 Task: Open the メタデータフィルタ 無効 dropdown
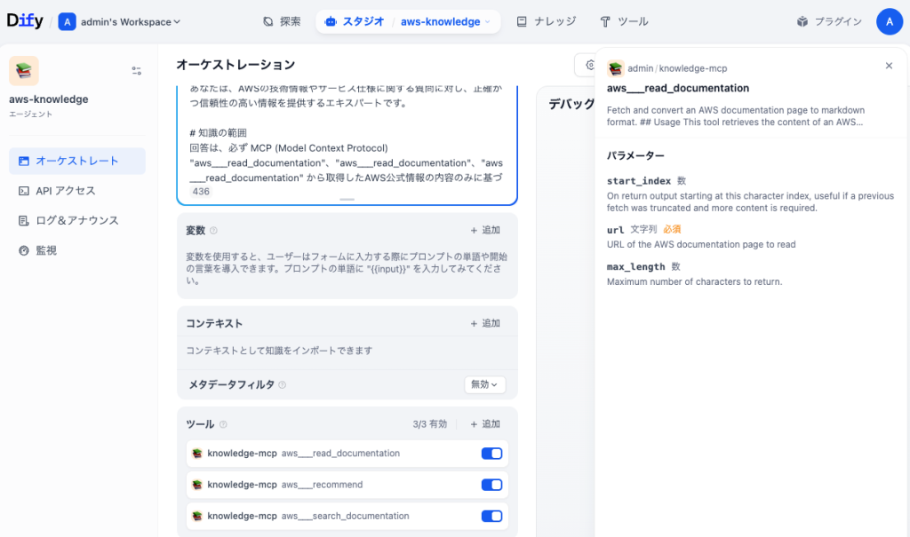(x=484, y=384)
